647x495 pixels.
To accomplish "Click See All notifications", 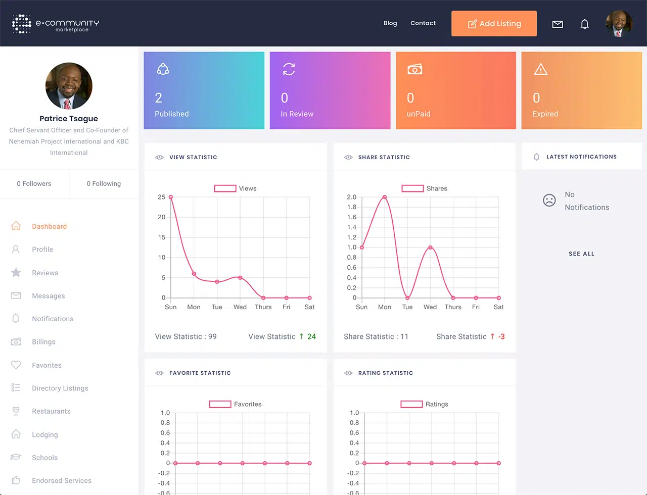I will pyautogui.click(x=581, y=254).
